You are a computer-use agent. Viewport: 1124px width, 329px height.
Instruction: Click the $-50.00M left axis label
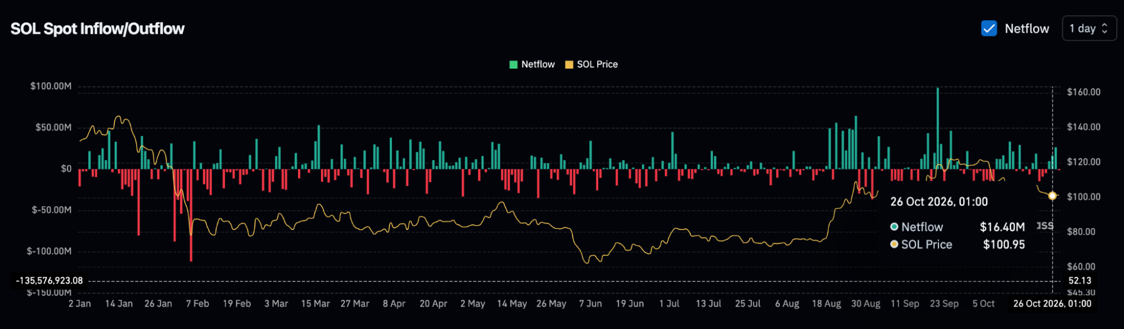[52, 210]
